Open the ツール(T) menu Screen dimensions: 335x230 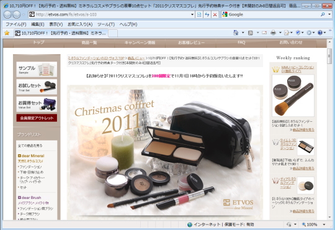[106, 24]
